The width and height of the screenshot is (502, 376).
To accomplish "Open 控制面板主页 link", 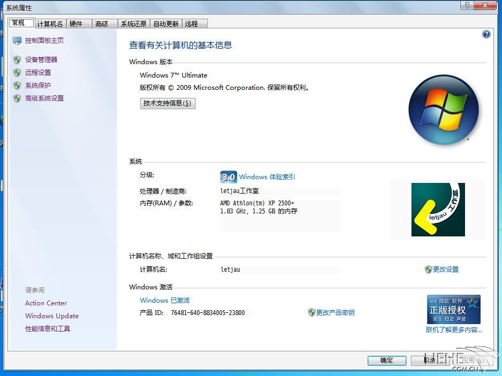I will 44,41.
